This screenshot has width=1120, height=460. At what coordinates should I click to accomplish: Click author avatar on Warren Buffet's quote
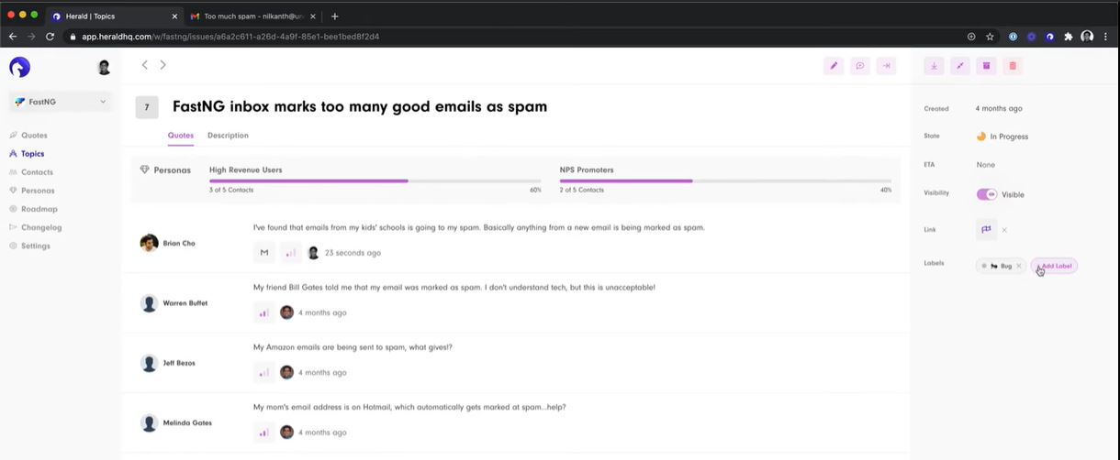[x=287, y=312]
